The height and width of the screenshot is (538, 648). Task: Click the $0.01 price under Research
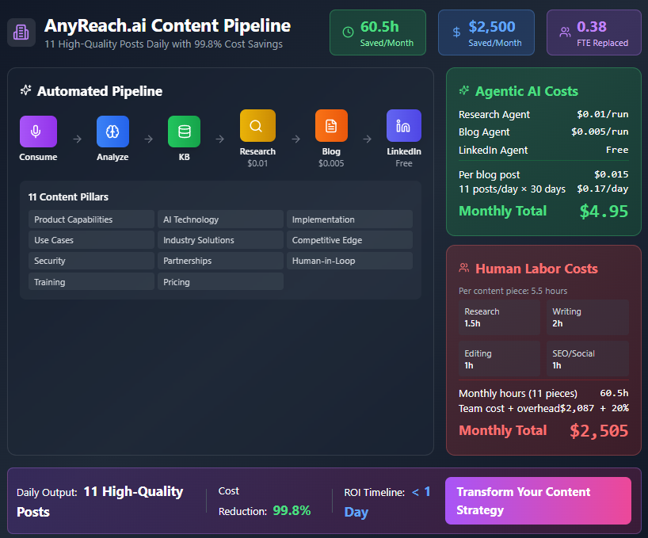pos(257,163)
